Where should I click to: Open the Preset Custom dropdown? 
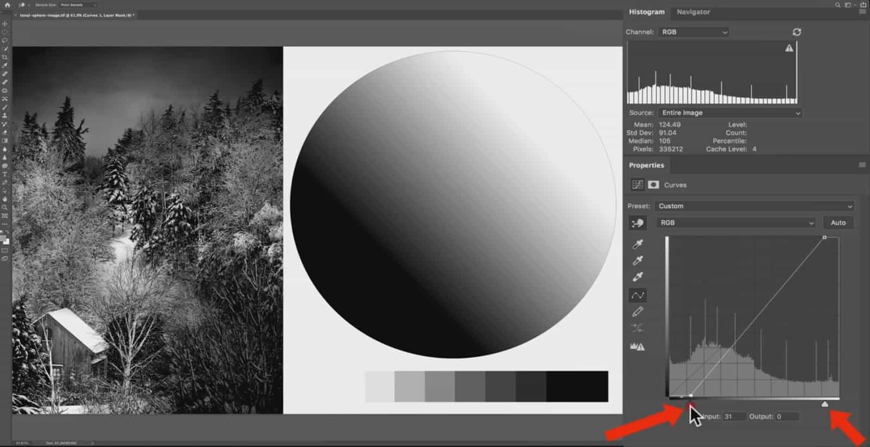pyautogui.click(x=754, y=206)
